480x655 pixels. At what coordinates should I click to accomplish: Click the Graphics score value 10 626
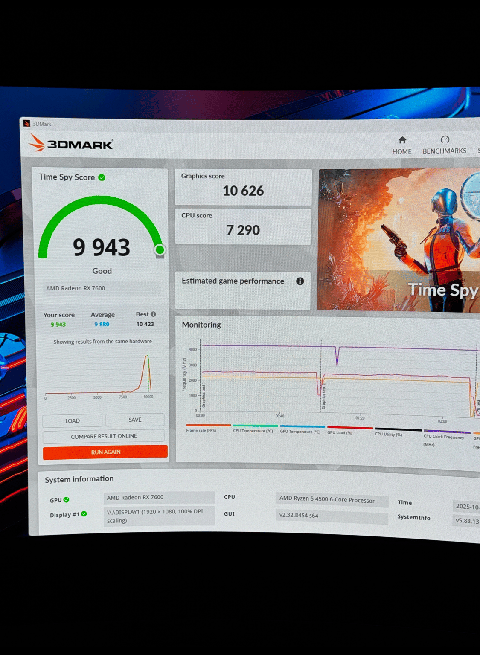click(x=243, y=191)
